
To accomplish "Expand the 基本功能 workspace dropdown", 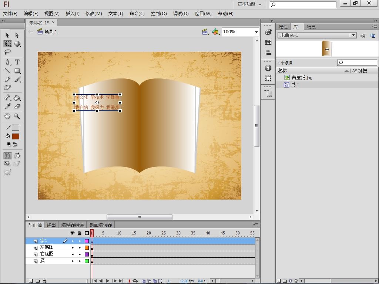I will [249, 4].
